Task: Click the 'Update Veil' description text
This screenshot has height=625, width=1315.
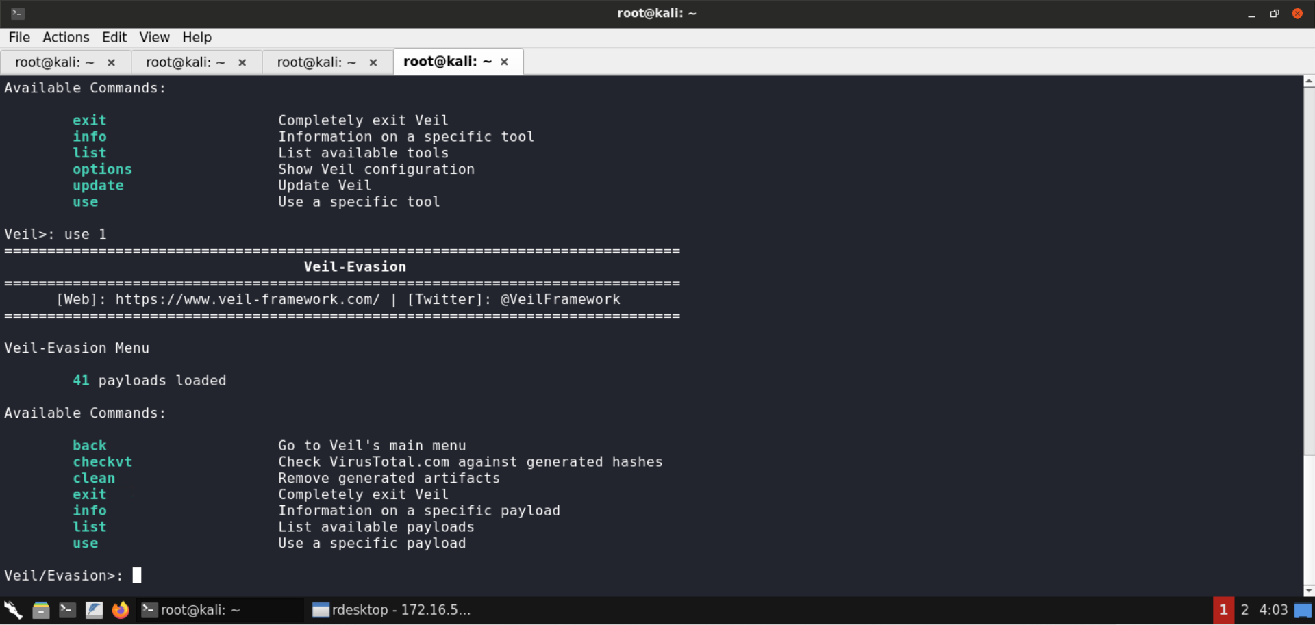Action: 325,186
